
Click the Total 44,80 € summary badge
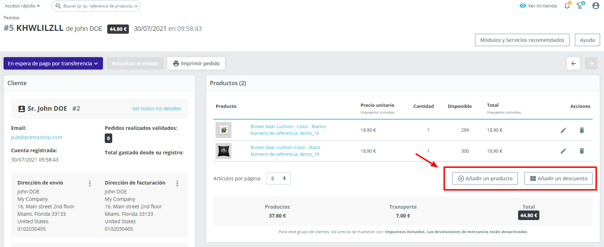coord(529,215)
